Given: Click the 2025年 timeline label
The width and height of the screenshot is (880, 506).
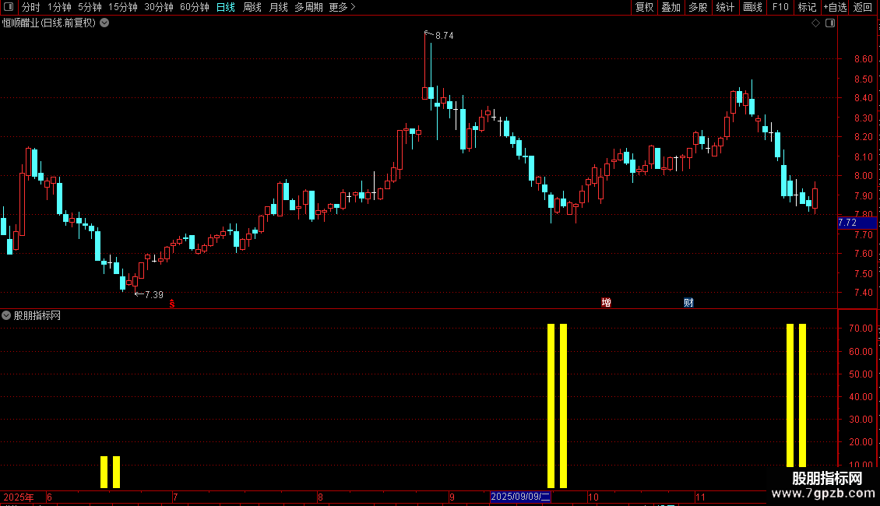Looking at the screenshot, I should (x=19, y=497).
